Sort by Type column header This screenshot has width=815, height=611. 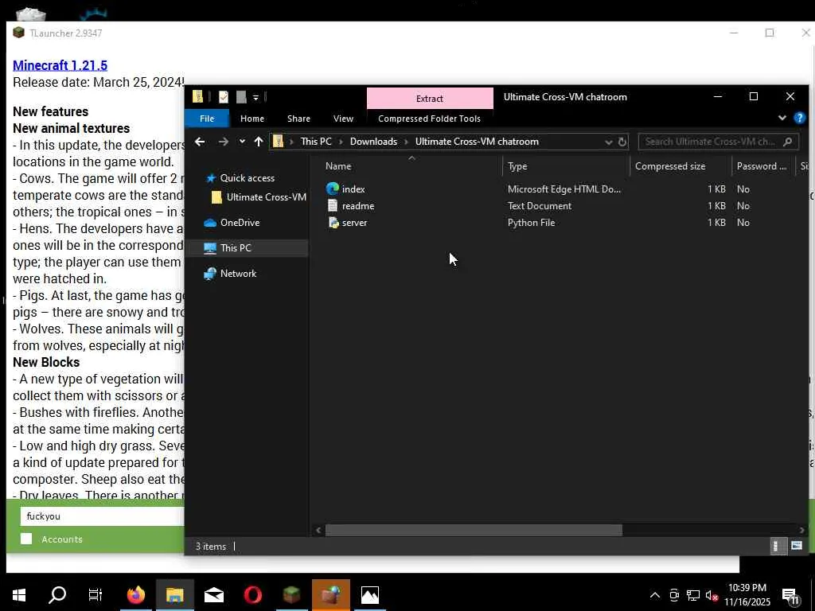(x=517, y=166)
